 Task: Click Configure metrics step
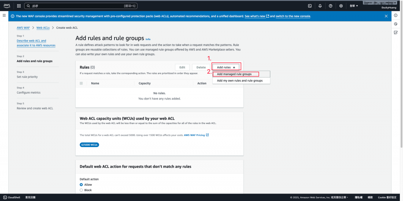(x=28, y=92)
